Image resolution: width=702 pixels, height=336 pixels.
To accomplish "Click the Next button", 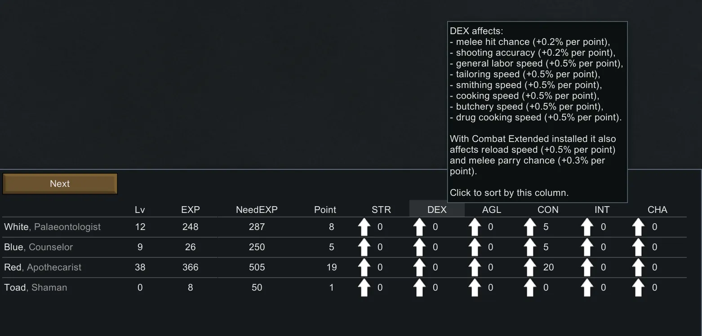I will (60, 184).
